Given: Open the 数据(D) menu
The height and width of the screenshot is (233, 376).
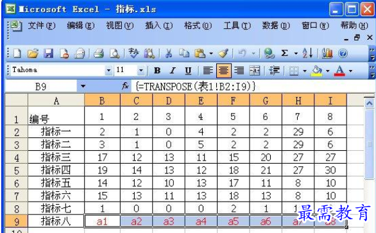Looking at the screenshot, I should (276, 26).
